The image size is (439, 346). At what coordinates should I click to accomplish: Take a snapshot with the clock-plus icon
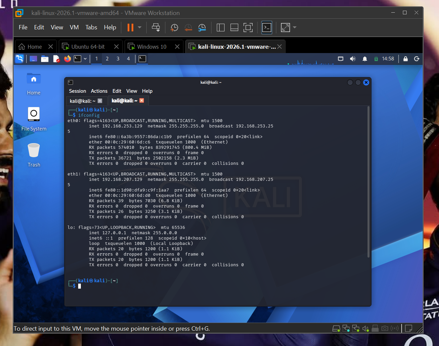[174, 27]
